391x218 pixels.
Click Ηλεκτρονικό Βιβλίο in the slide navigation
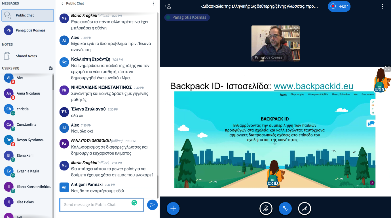[x=318, y=95]
